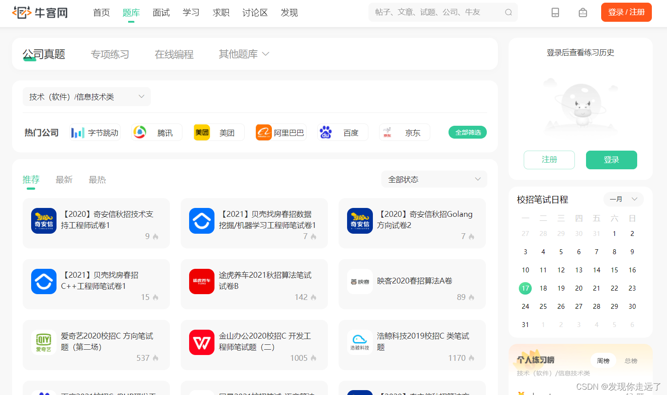Sort by 最热 tab
This screenshot has width=667, height=395.
coord(97,180)
